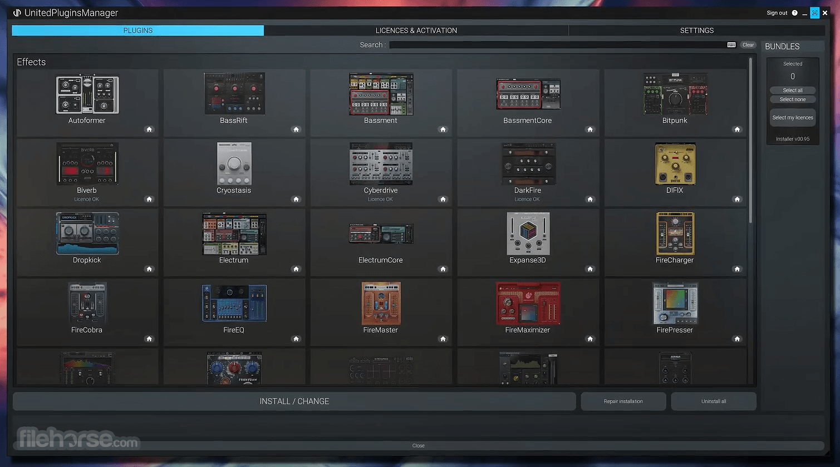840x467 pixels.
Task: Click the Close bar at the bottom
Action: click(419, 445)
